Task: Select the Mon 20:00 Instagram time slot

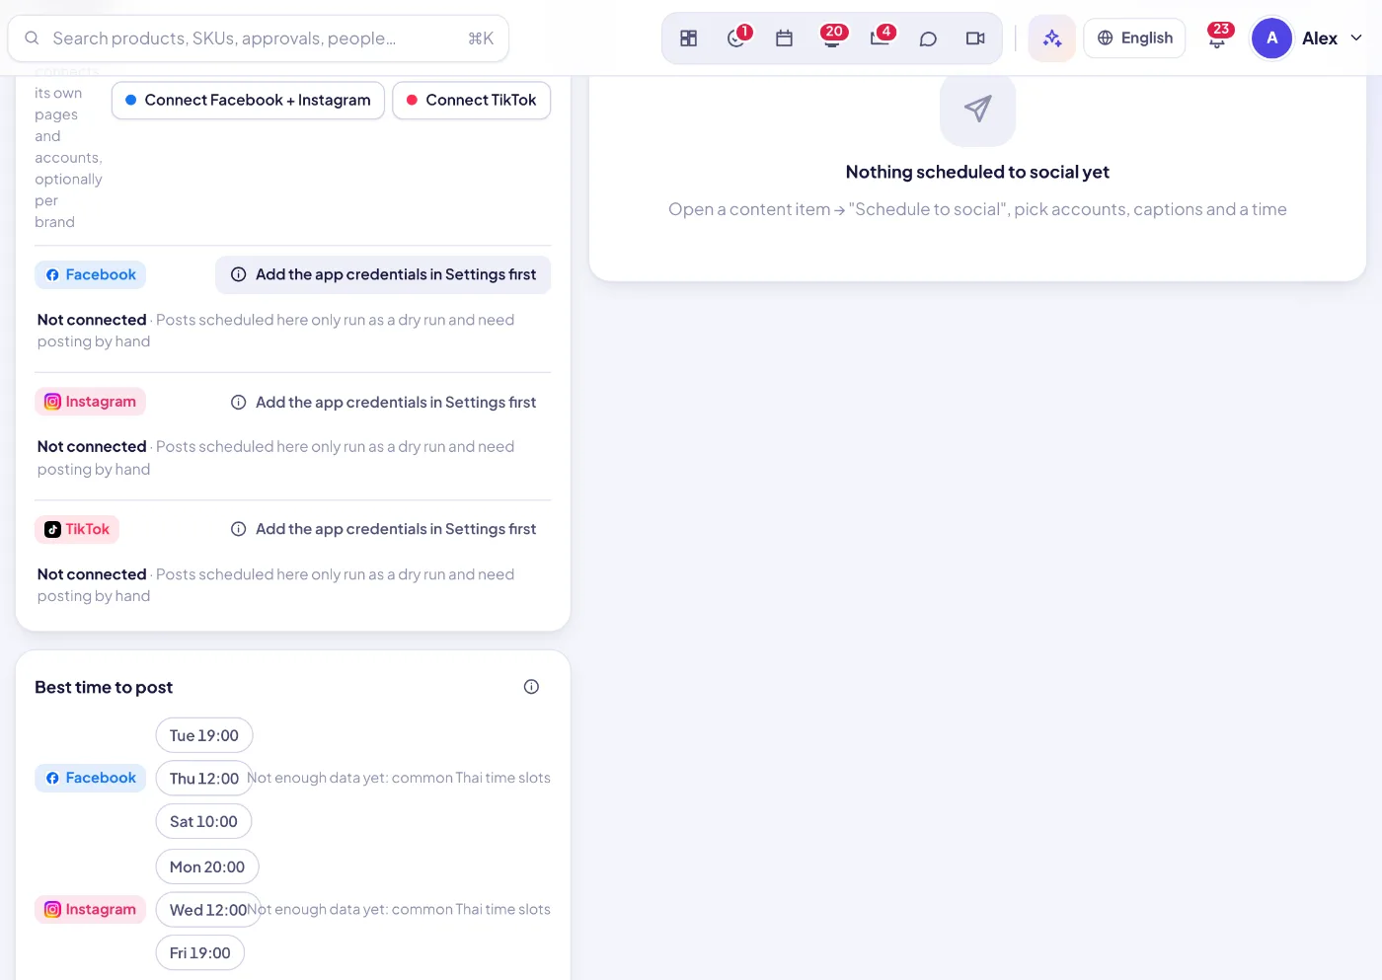Action: coord(207,867)
